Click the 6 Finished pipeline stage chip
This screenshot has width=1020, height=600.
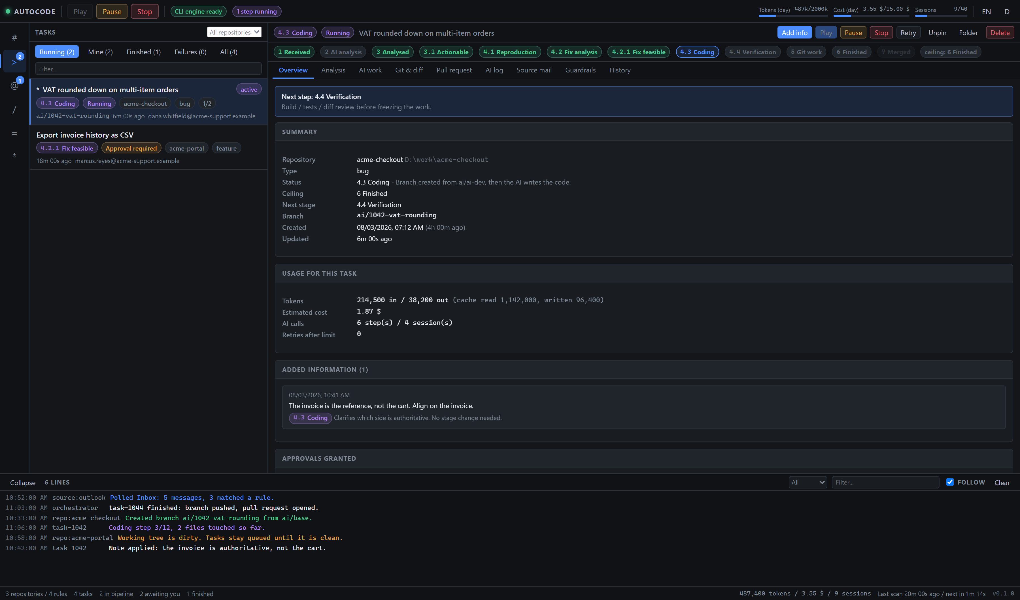[x=852, y=52]
